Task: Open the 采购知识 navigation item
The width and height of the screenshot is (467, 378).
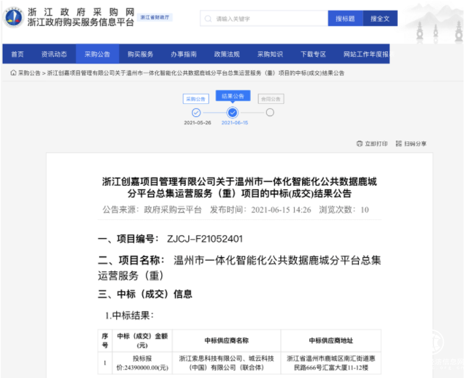Action: point(270,54)
